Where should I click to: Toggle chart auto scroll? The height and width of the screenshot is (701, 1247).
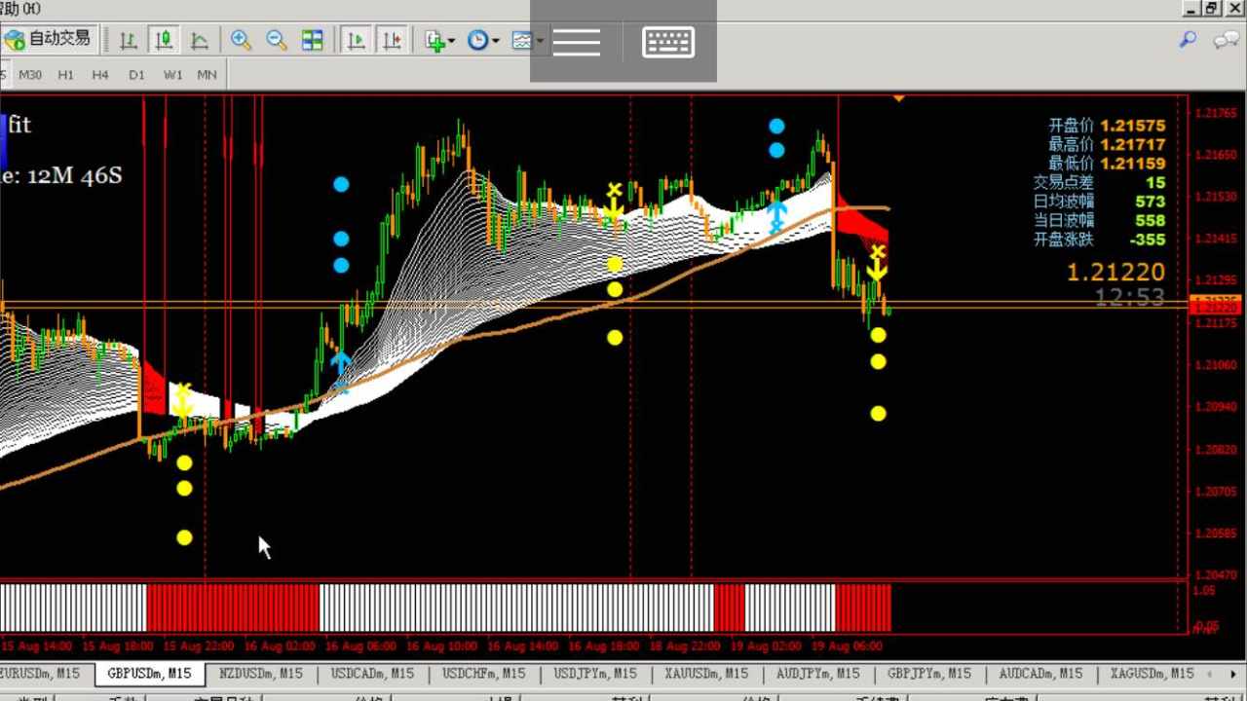(x=357, y=40)
